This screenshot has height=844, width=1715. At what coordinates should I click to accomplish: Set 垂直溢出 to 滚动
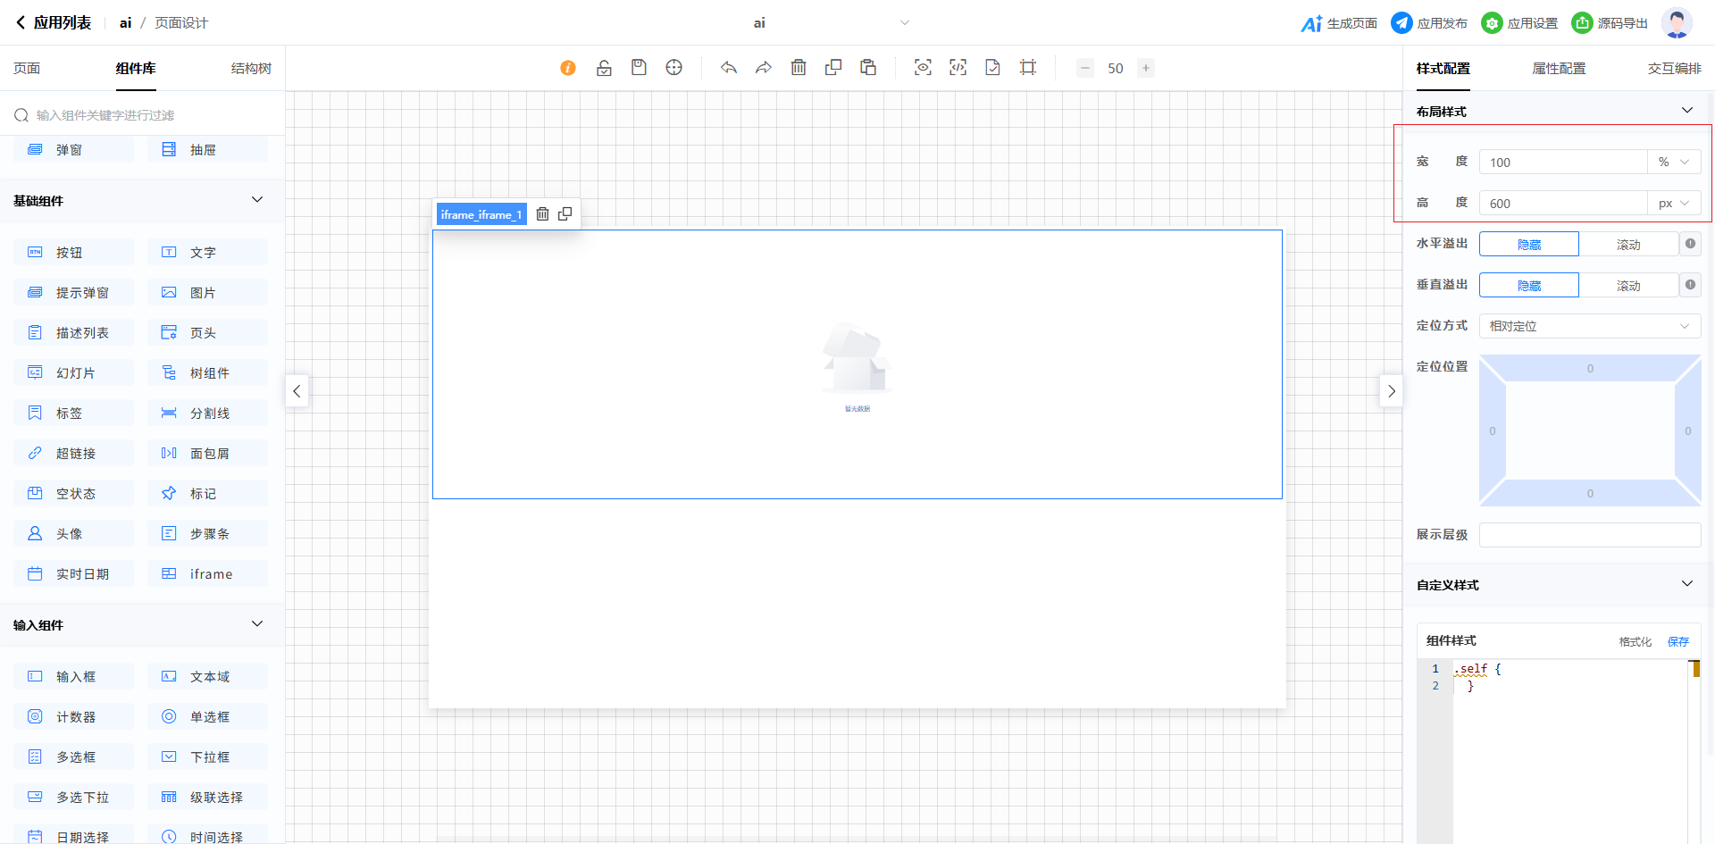pos(1627,286)
